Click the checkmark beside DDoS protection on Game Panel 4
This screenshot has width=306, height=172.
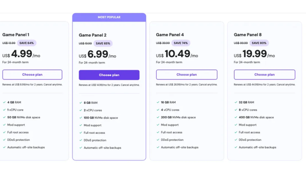click(158, 140)
